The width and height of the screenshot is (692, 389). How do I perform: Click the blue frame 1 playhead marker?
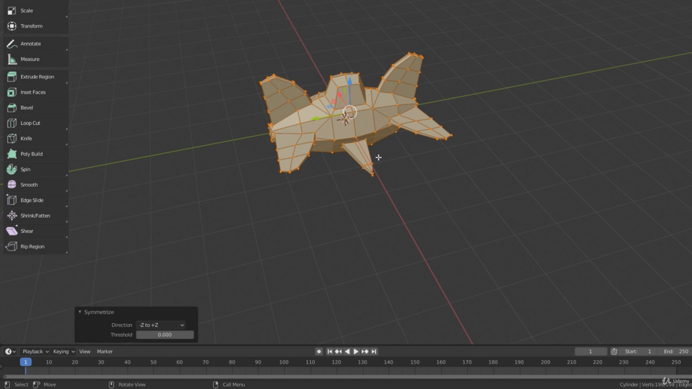click(x=25, y=362)
